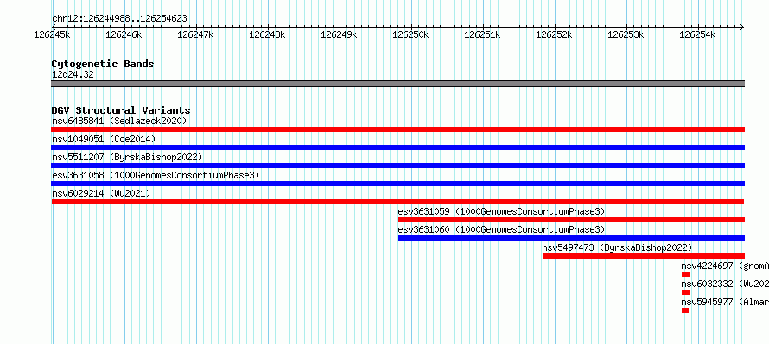This screenshot has height=344, width=769.
Task: Select the nsv1049051 (Coe2014) blue variant bar
Action: [x=397, y=147]
